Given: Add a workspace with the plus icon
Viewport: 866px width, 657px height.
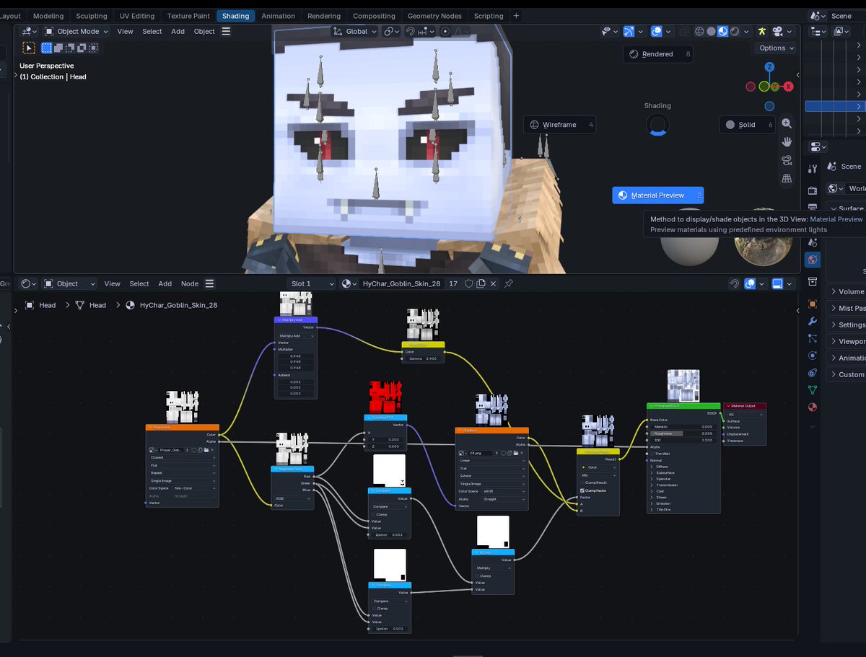Looking at the screenshot, I should [x=515, y=16].
